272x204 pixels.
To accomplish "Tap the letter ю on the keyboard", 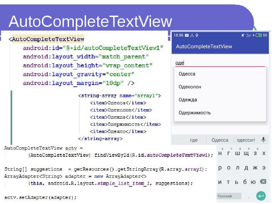I will (x=254, y=182).
